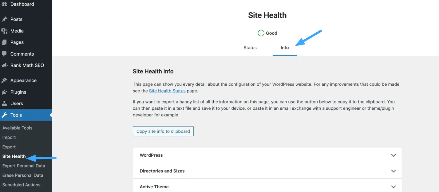This screenshot has height=192, width=439.
Task: Click the Dashboard gauge icon
Action: point(4,4)
